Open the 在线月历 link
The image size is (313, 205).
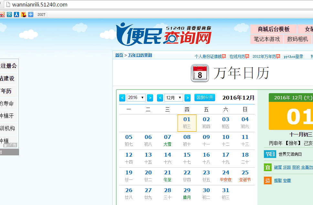tap(237, 56)
